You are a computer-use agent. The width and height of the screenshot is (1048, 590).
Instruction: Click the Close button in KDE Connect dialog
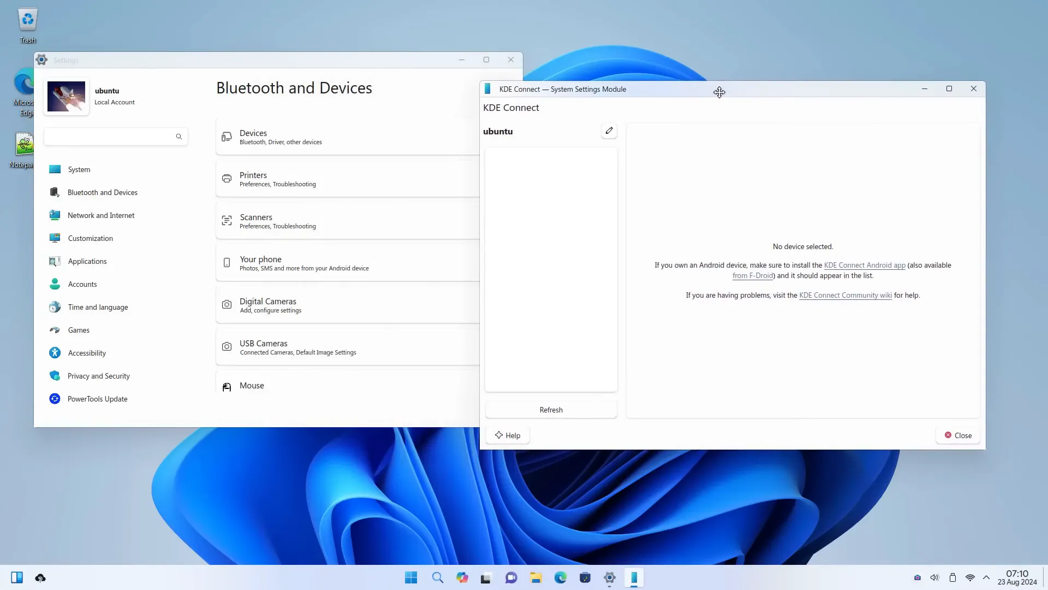pos(958,435)
